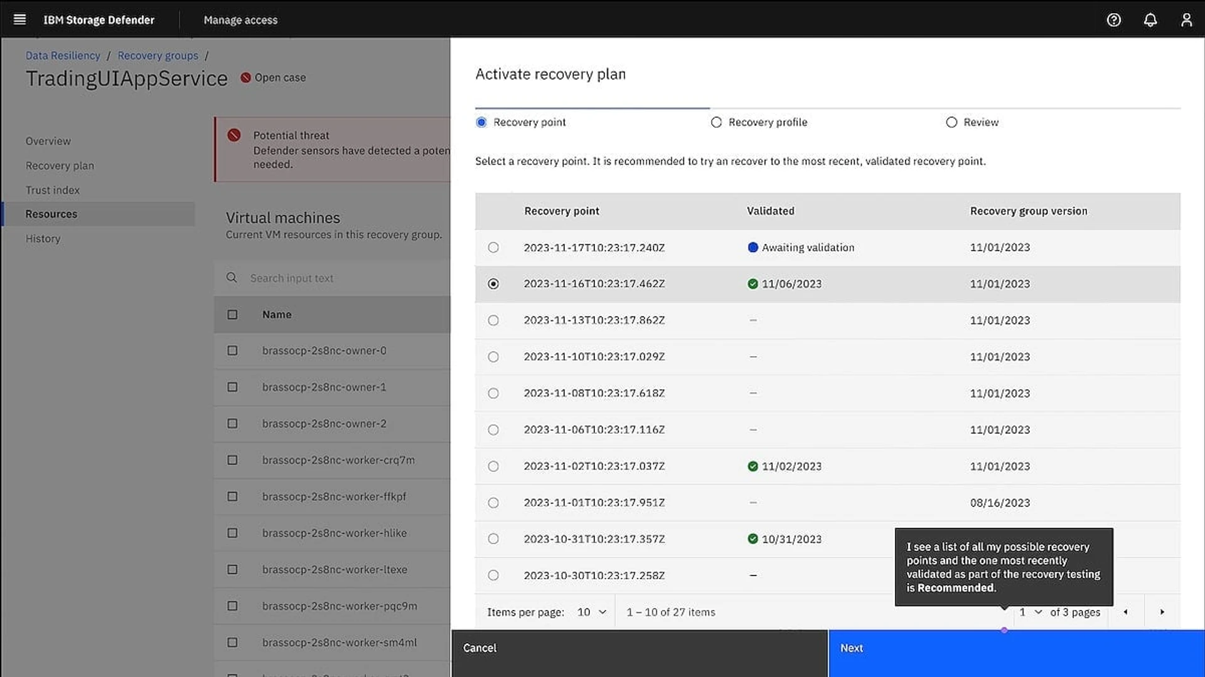Image resolution: width=1205 pixels, height=677 pixels.
Task: Go to the Recovery profile wizard step
Action: [x=759, y=122]
